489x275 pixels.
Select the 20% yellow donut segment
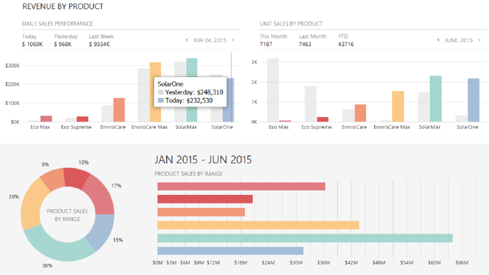point(31,204)
